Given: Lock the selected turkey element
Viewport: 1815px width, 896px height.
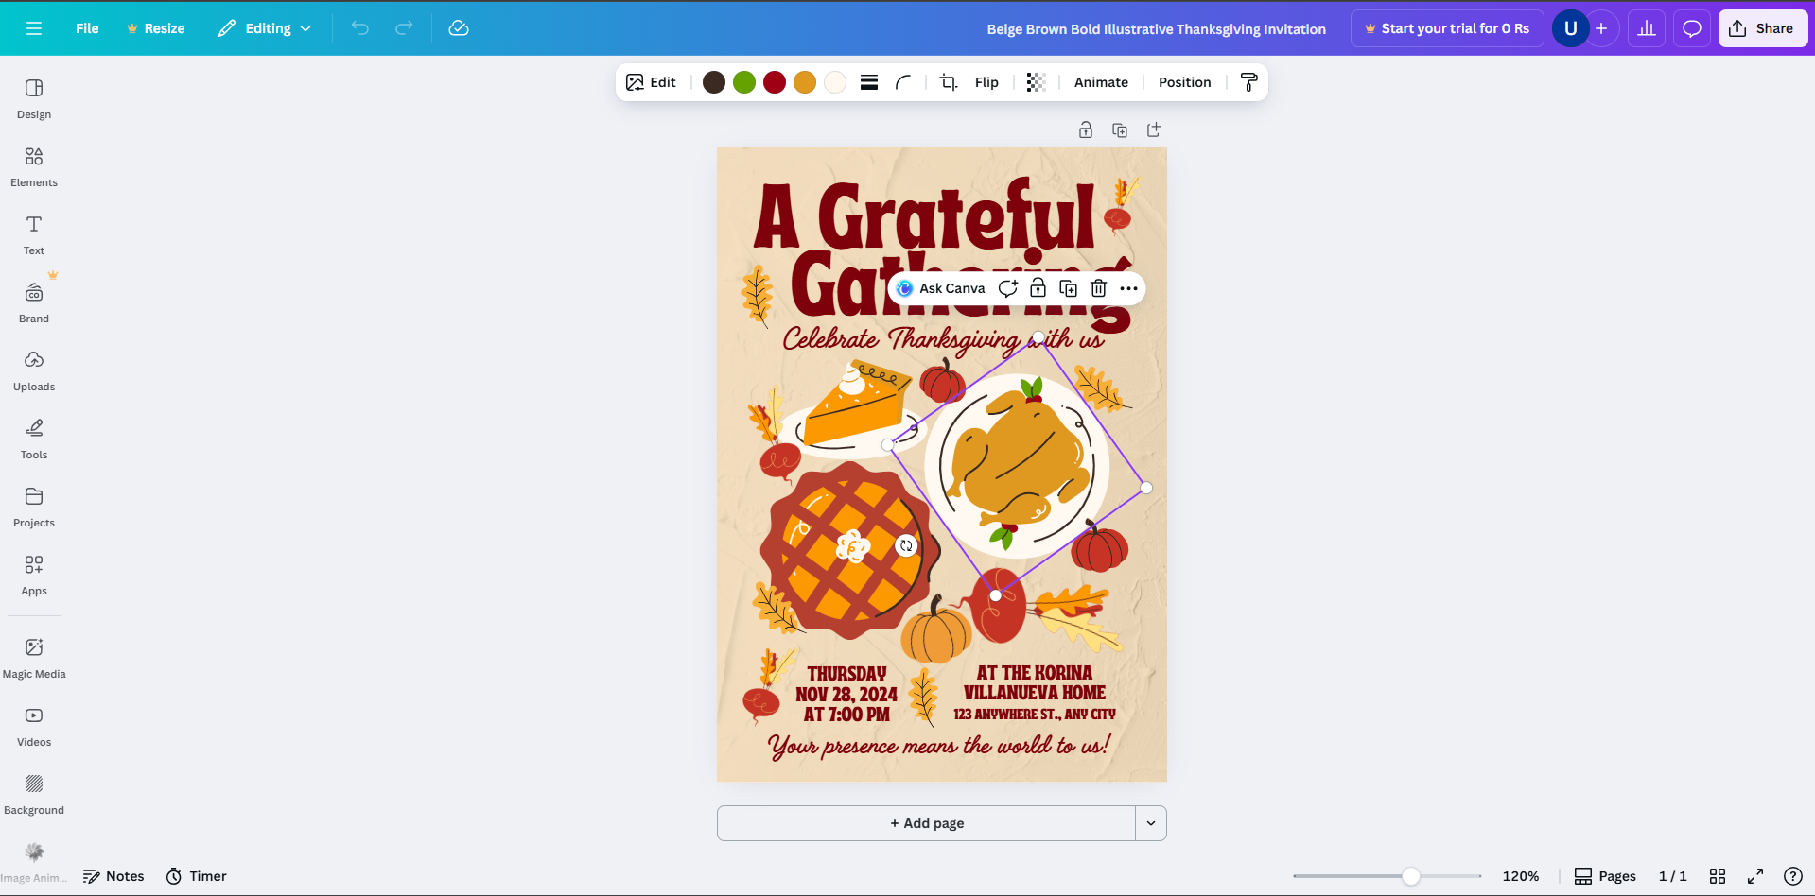Looking at the screenshot, I should click(x=1038, y=288).
